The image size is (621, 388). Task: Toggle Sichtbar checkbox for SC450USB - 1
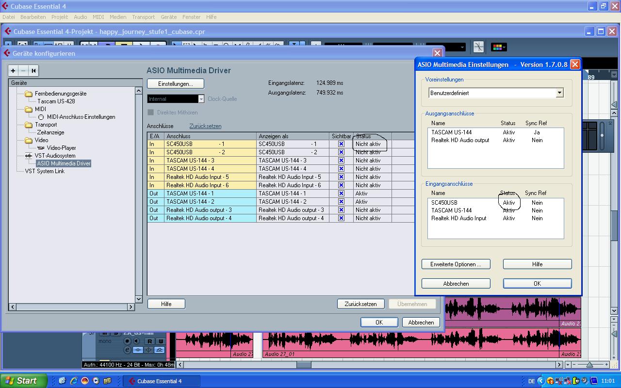coord(341,144)
